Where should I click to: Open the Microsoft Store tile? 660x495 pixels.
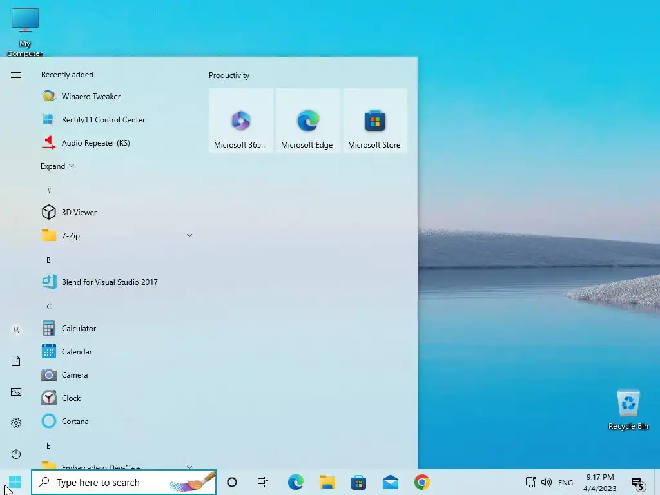[374, 121]
